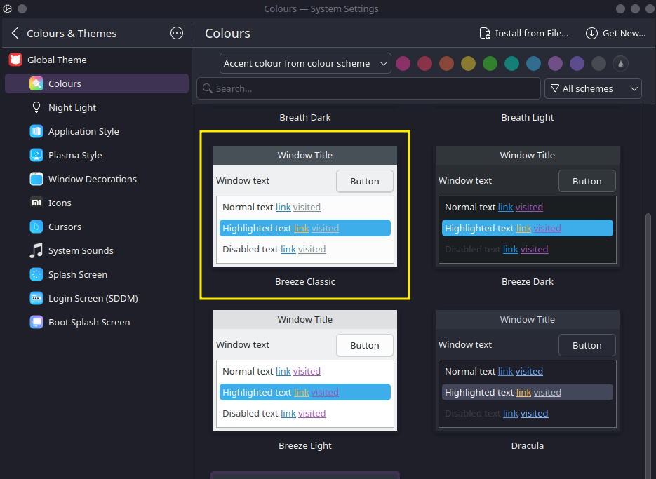
Task: Choose the red accent colour swatch
Action: point(424,63)
